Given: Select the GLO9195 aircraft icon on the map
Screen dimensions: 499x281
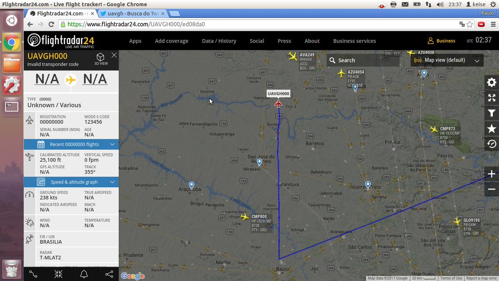Looking at the screenshot, I should [x=458, y=221].
